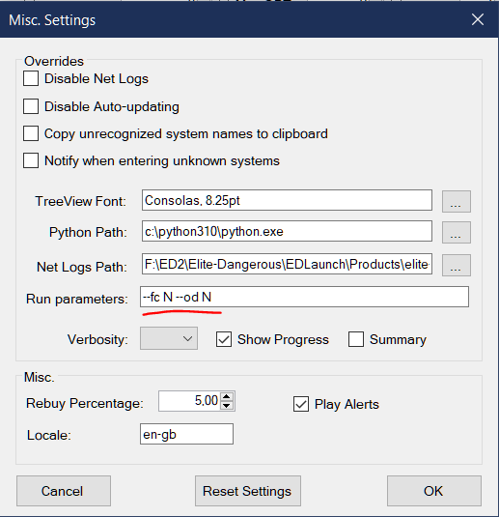Screen dimensions: 499x517
Task: Browse for Python Path with ellipsis button
Action: (457, 232)
